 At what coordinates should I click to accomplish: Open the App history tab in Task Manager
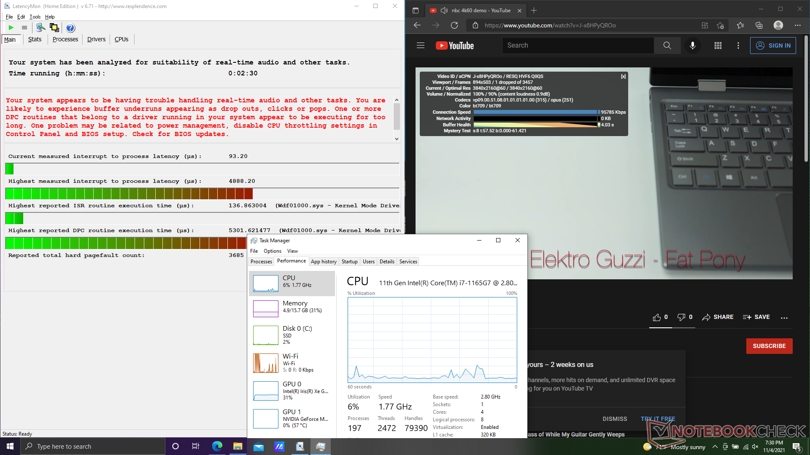coord(324,262)
